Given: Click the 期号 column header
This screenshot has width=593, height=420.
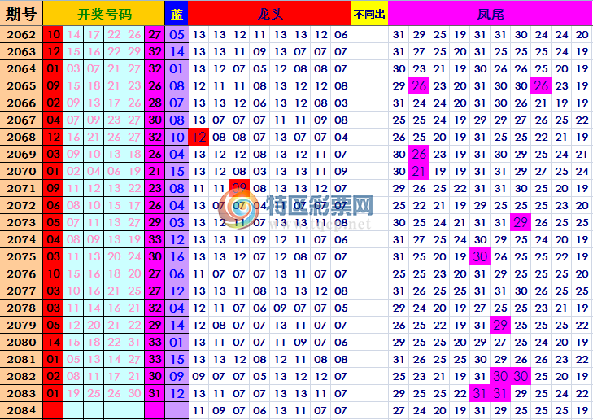Looking at the screenshot, I should 21,13.
